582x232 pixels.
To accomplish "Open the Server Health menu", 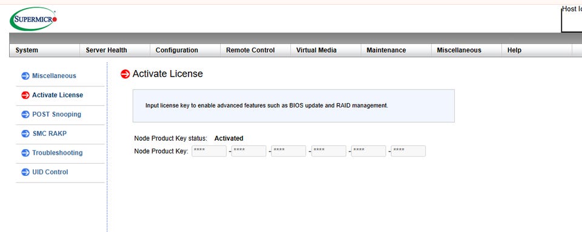I will [106, 50].
